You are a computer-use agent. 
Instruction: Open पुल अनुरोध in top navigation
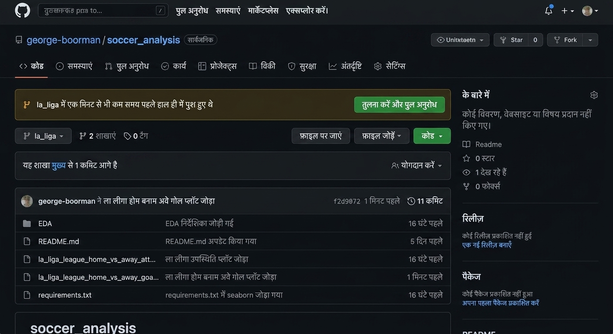192,10
